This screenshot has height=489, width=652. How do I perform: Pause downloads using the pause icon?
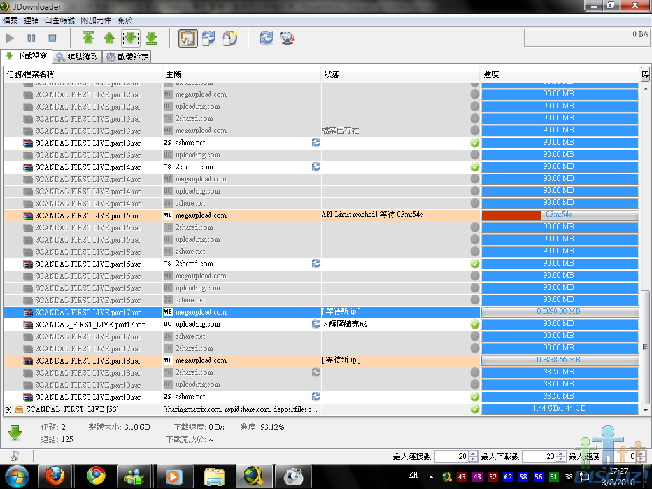click(31, 38)
